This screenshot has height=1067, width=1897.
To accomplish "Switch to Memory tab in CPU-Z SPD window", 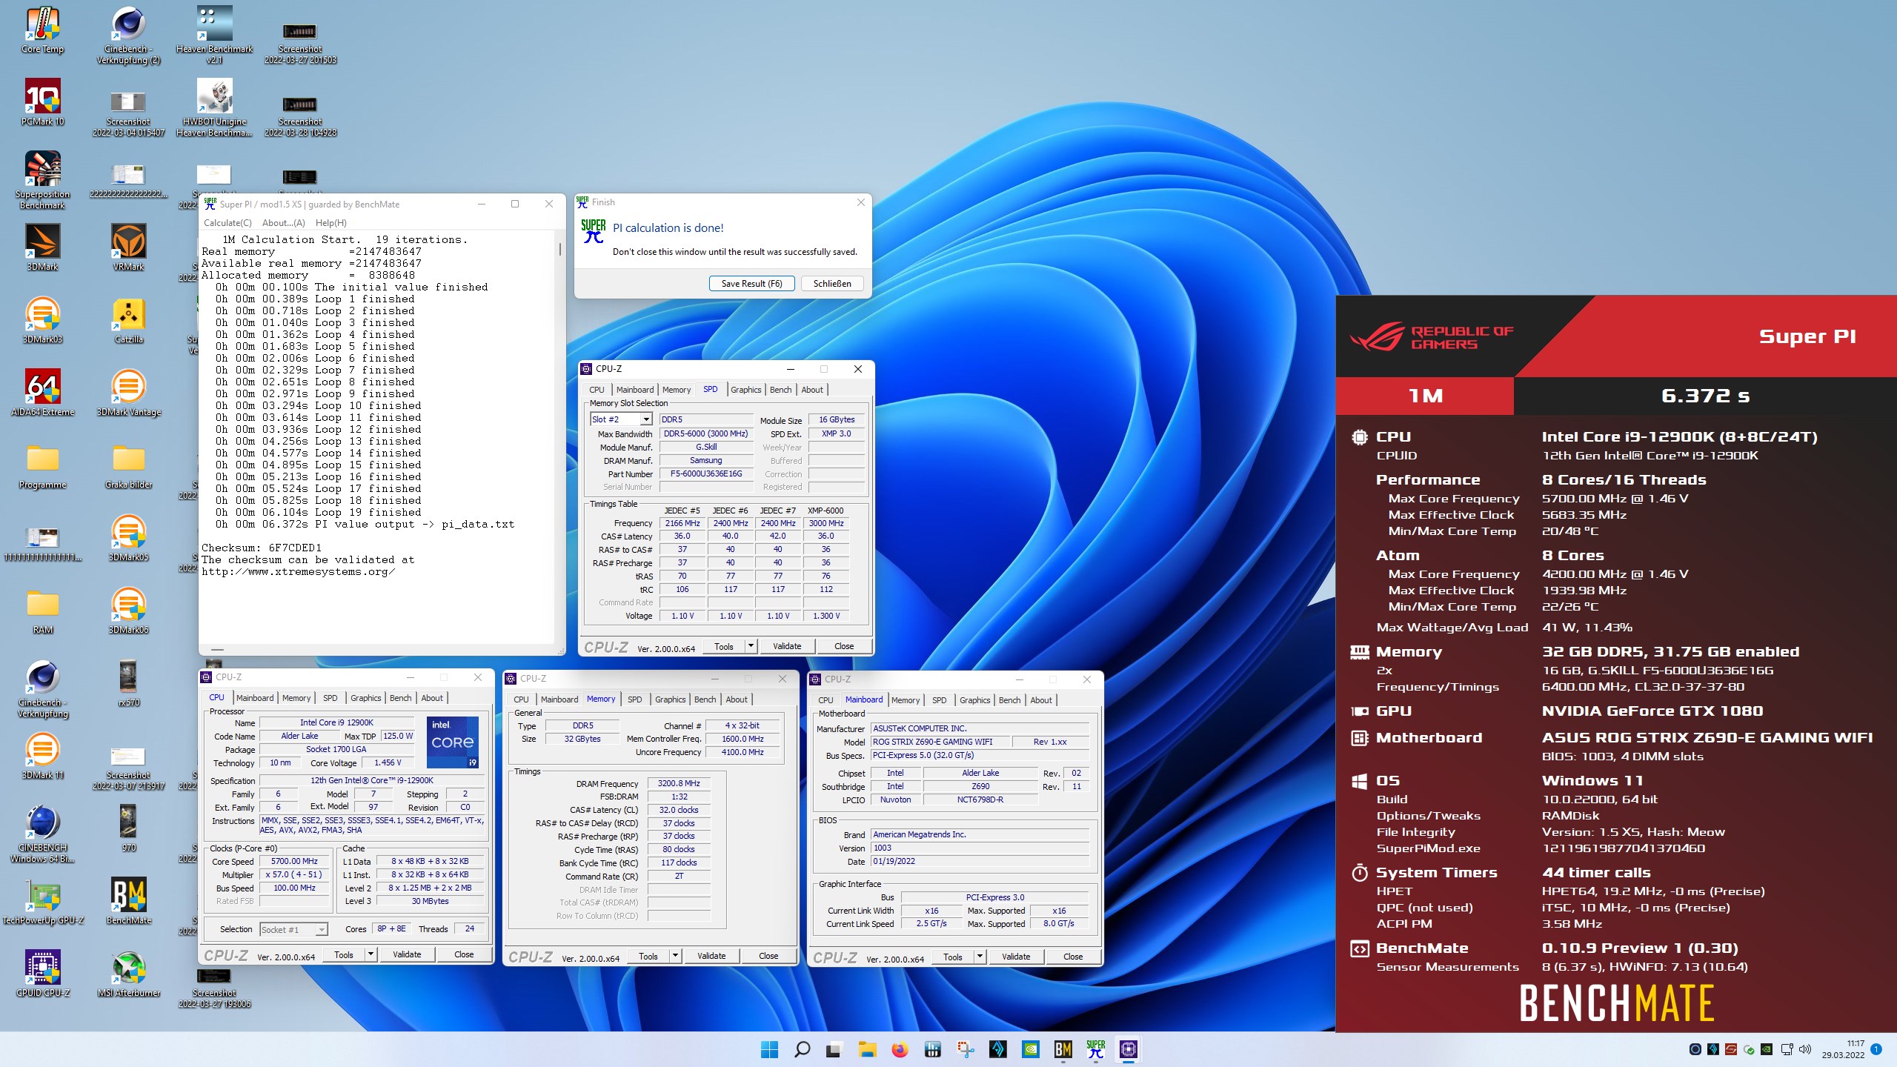I will (677, 390).
